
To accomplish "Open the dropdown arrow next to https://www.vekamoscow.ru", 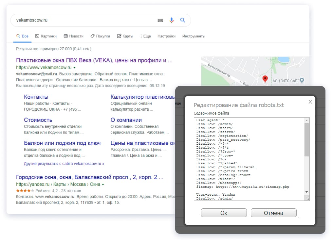I will point(75,68).
